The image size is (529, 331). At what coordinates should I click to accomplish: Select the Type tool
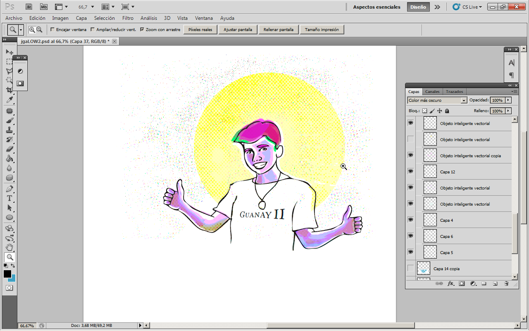pos(9,198)
